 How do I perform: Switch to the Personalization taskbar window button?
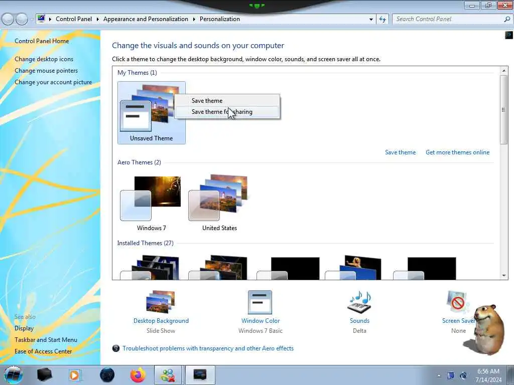200,375
